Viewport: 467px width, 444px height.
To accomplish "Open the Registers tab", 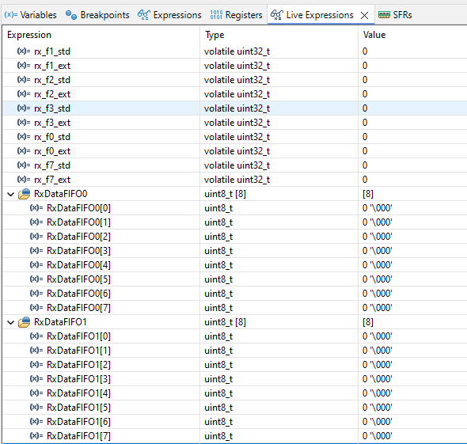I will click(236, 15).
